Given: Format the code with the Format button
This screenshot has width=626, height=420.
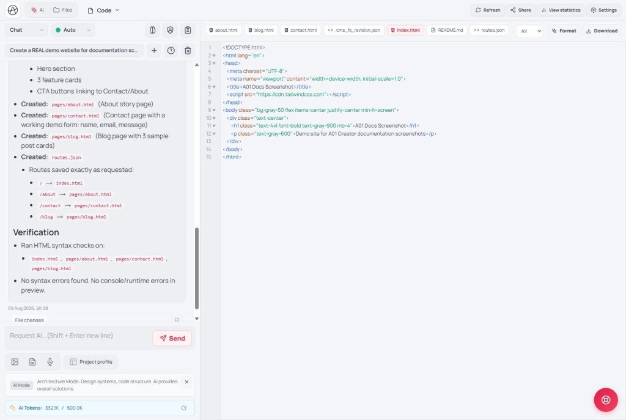Looking at the screenshot, I should point(564,31).
